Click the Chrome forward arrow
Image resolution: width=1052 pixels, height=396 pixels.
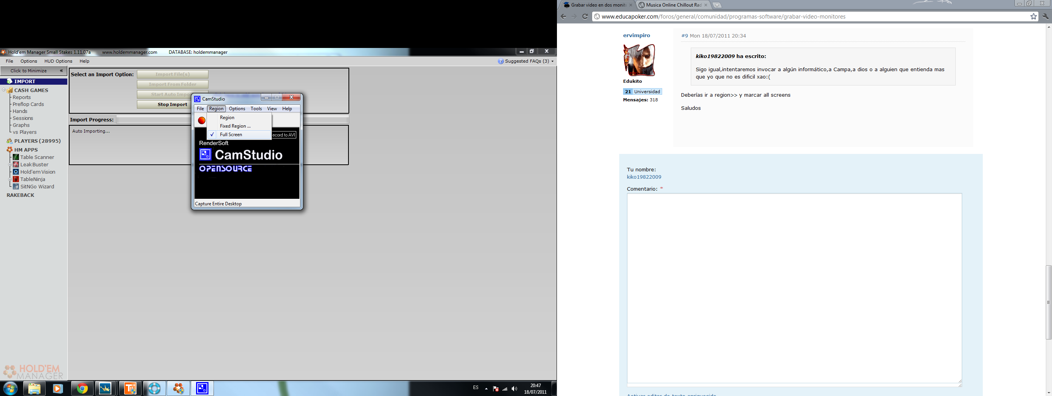point(574,17)
